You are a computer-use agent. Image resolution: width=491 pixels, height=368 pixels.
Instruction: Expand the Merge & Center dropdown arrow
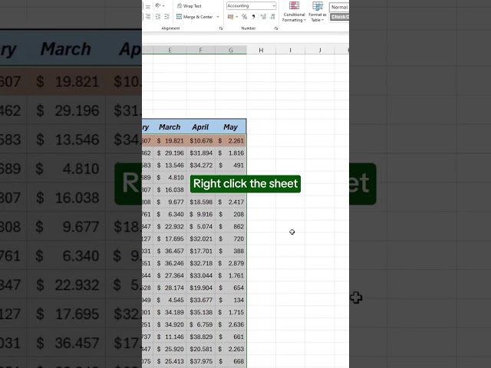pos(218,17)
